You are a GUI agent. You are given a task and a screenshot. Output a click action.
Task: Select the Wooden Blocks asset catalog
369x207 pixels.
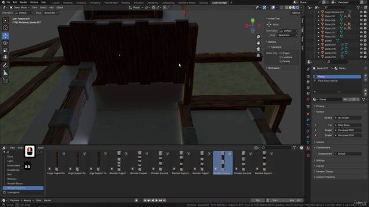coord(15,183)
